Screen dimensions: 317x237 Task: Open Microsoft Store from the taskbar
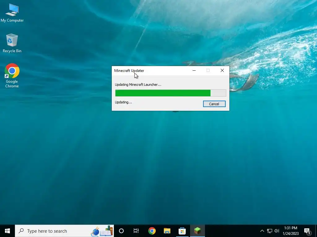coord(182,231)
